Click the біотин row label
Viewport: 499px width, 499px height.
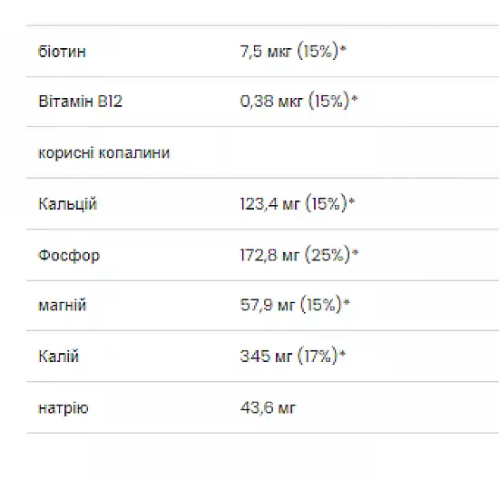point(62,51)
